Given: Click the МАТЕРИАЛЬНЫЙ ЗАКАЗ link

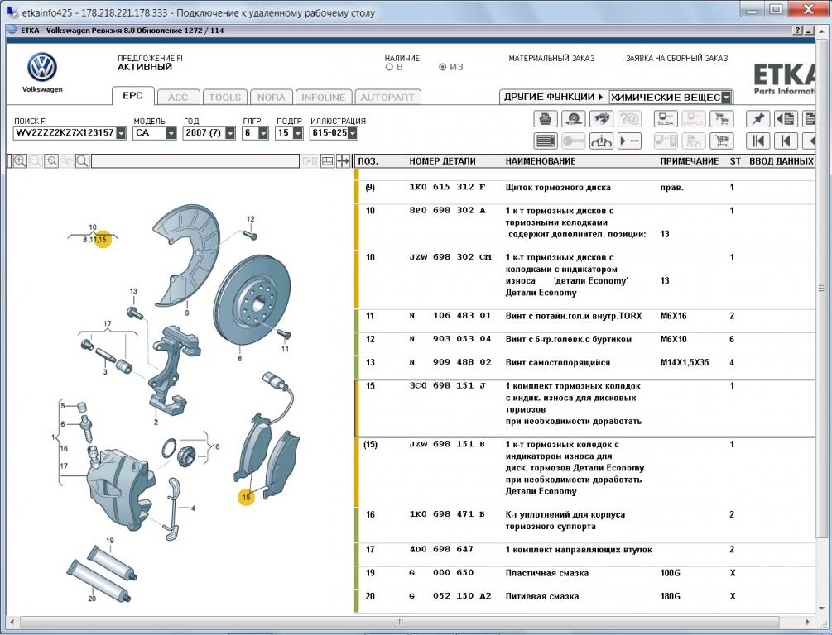Looking at the screenshot, I should pyautogui.click(x=552, y=59).
